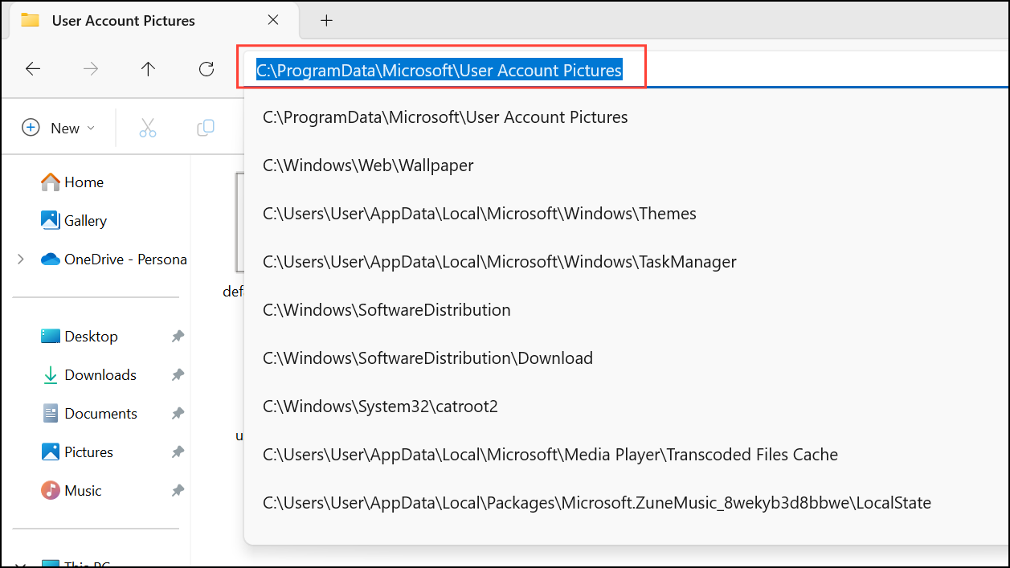The height and width of the screenshot is (568, 1010).
Task: Choose User Account Pictures path suggestion
Action: tap(627, 117)
